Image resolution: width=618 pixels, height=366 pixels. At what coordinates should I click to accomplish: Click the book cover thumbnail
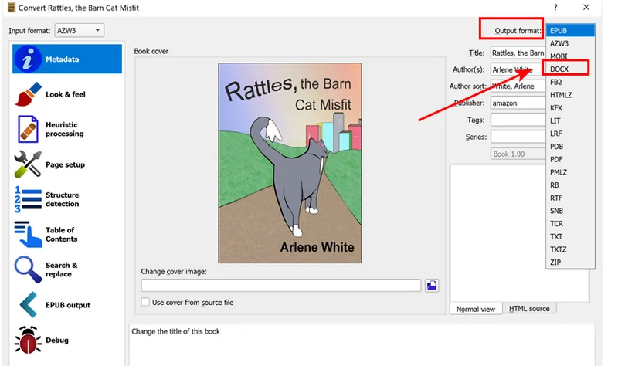click(x=290, y=163)
